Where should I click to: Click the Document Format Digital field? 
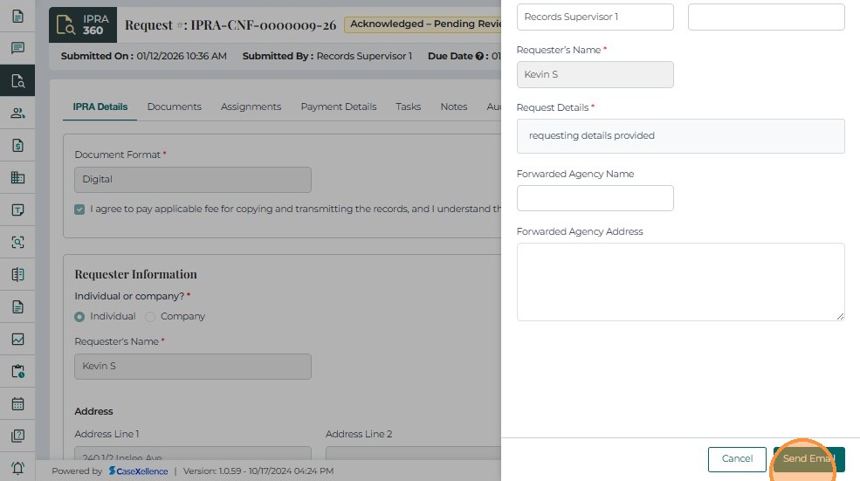193,180
